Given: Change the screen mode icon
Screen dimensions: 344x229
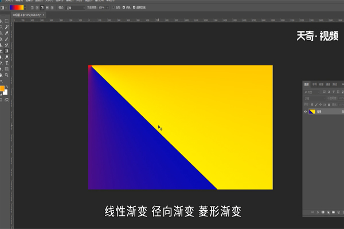Looking at the screenshot, I should [6, 100].
